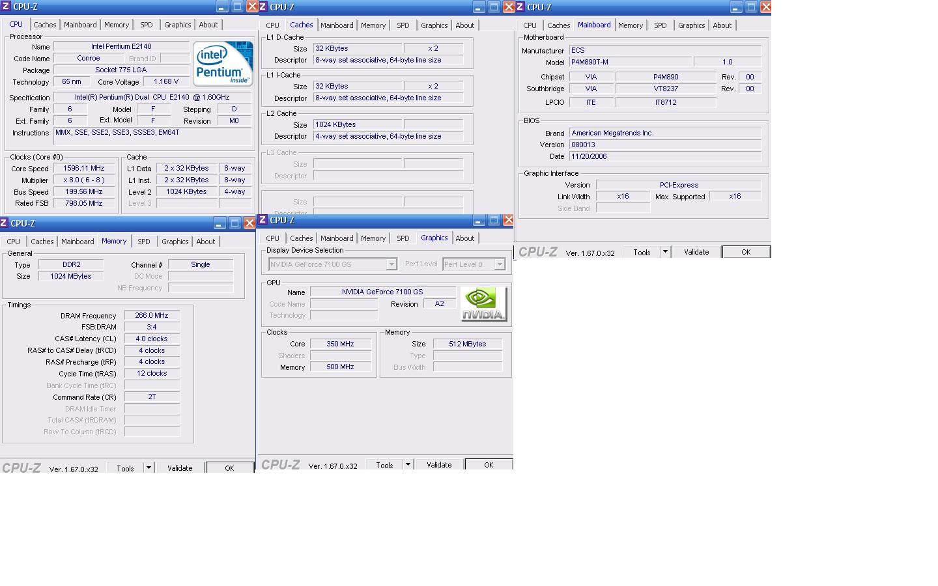This screenshot has width=938, height=586.
Task: Select Memory tab in the Caches window
Action: [x=373, y=25]
